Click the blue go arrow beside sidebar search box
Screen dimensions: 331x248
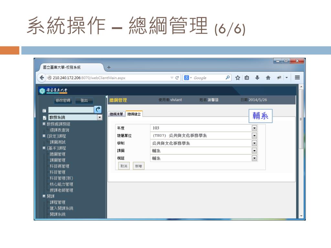[98, 109]
